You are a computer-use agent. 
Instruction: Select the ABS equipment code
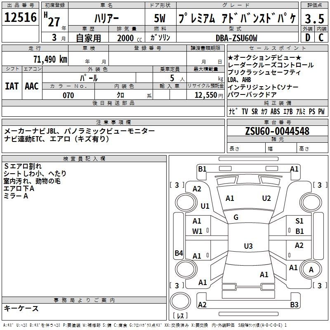275,111
